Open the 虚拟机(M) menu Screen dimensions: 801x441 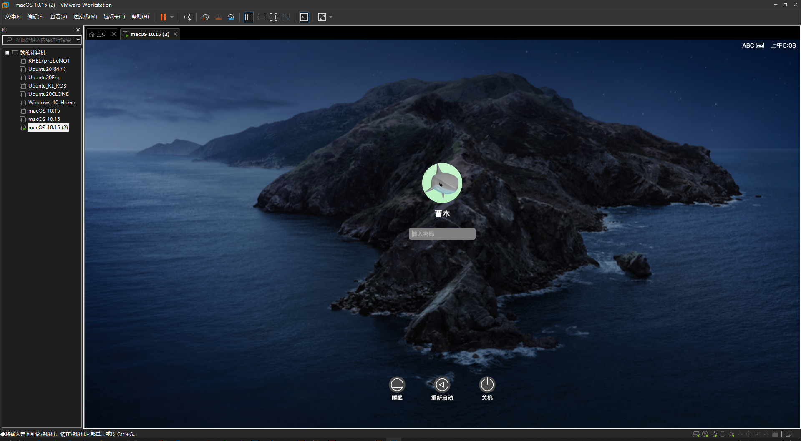(x=85, y=17)
